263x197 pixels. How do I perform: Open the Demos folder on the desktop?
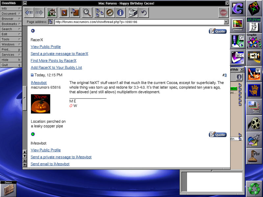pyautogui.click(x=8, y=189)
